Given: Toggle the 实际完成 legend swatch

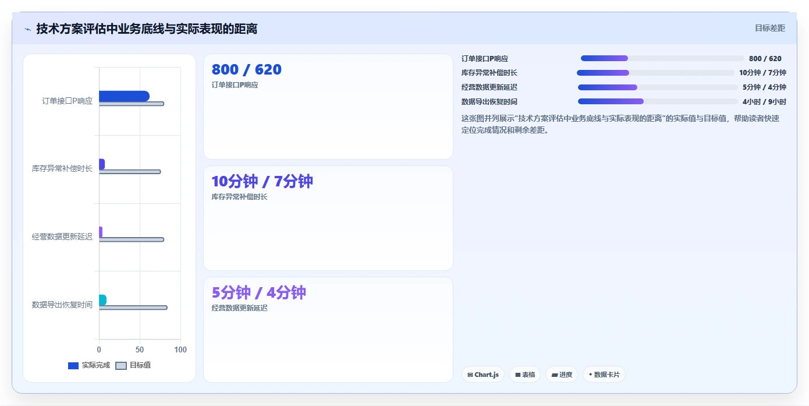Looking at the screenshot, I should pyautogui.click(x=73, y=366).
